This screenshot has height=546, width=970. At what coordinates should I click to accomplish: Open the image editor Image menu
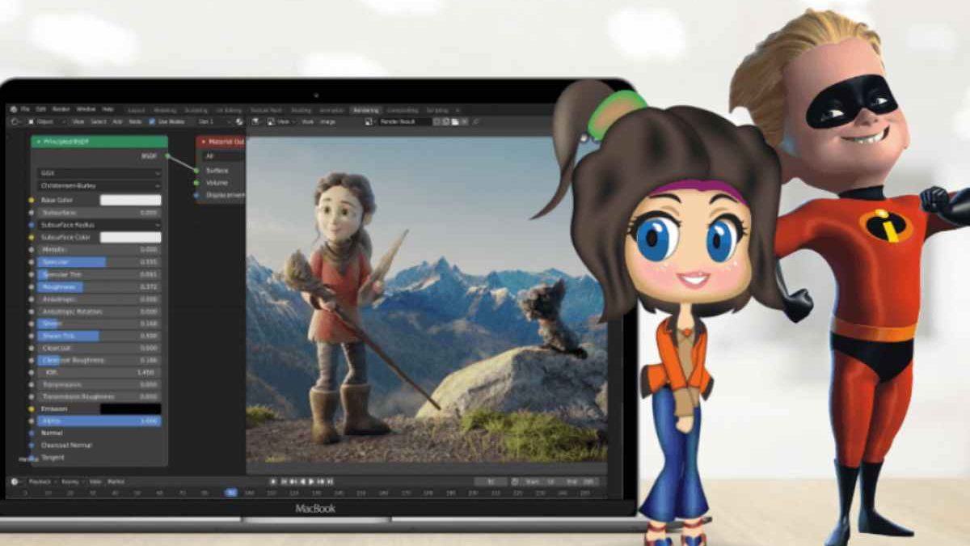point(328,121)
